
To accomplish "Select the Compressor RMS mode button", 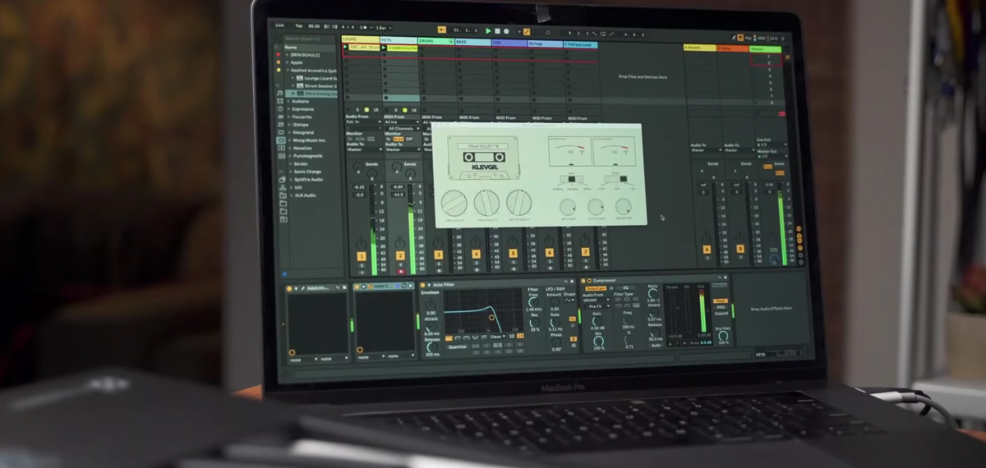I will pyautogui.click(x=721, y=306).
